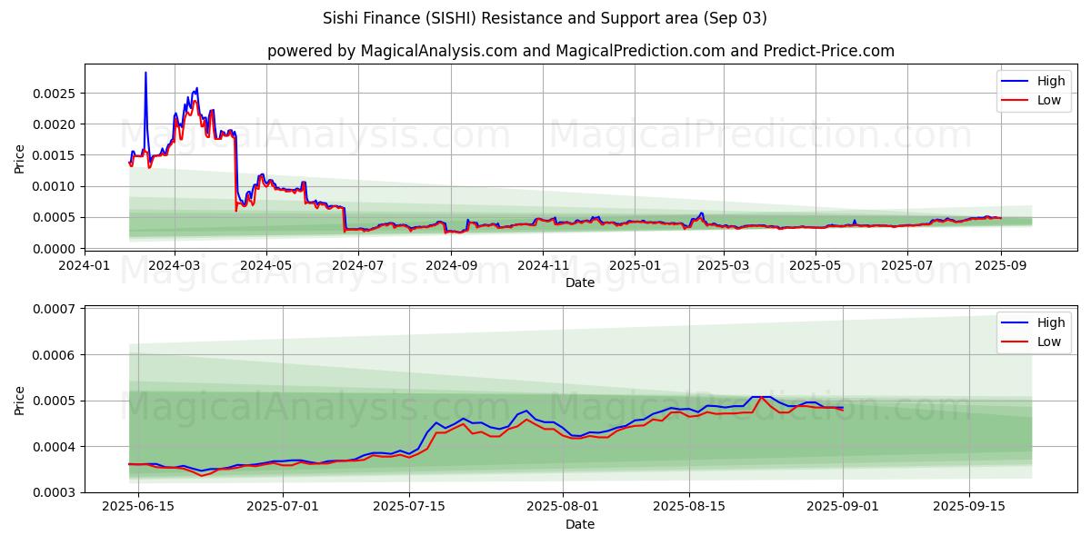Viewport: 1091px width, 545px height.
Task: Click the '0.0003' price tick on bottom chart
Action: (x=56, y=492)
